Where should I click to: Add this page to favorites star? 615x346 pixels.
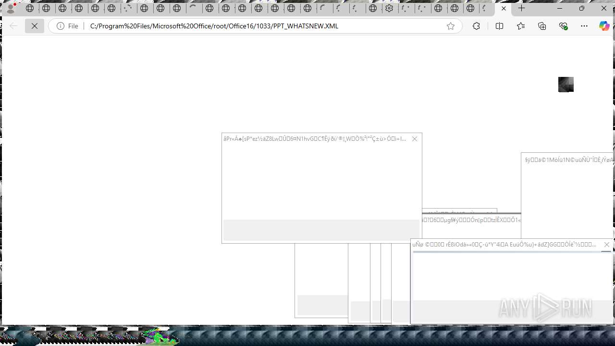click(451, 26)
